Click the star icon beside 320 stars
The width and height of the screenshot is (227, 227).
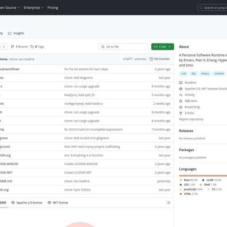[181, 101]
